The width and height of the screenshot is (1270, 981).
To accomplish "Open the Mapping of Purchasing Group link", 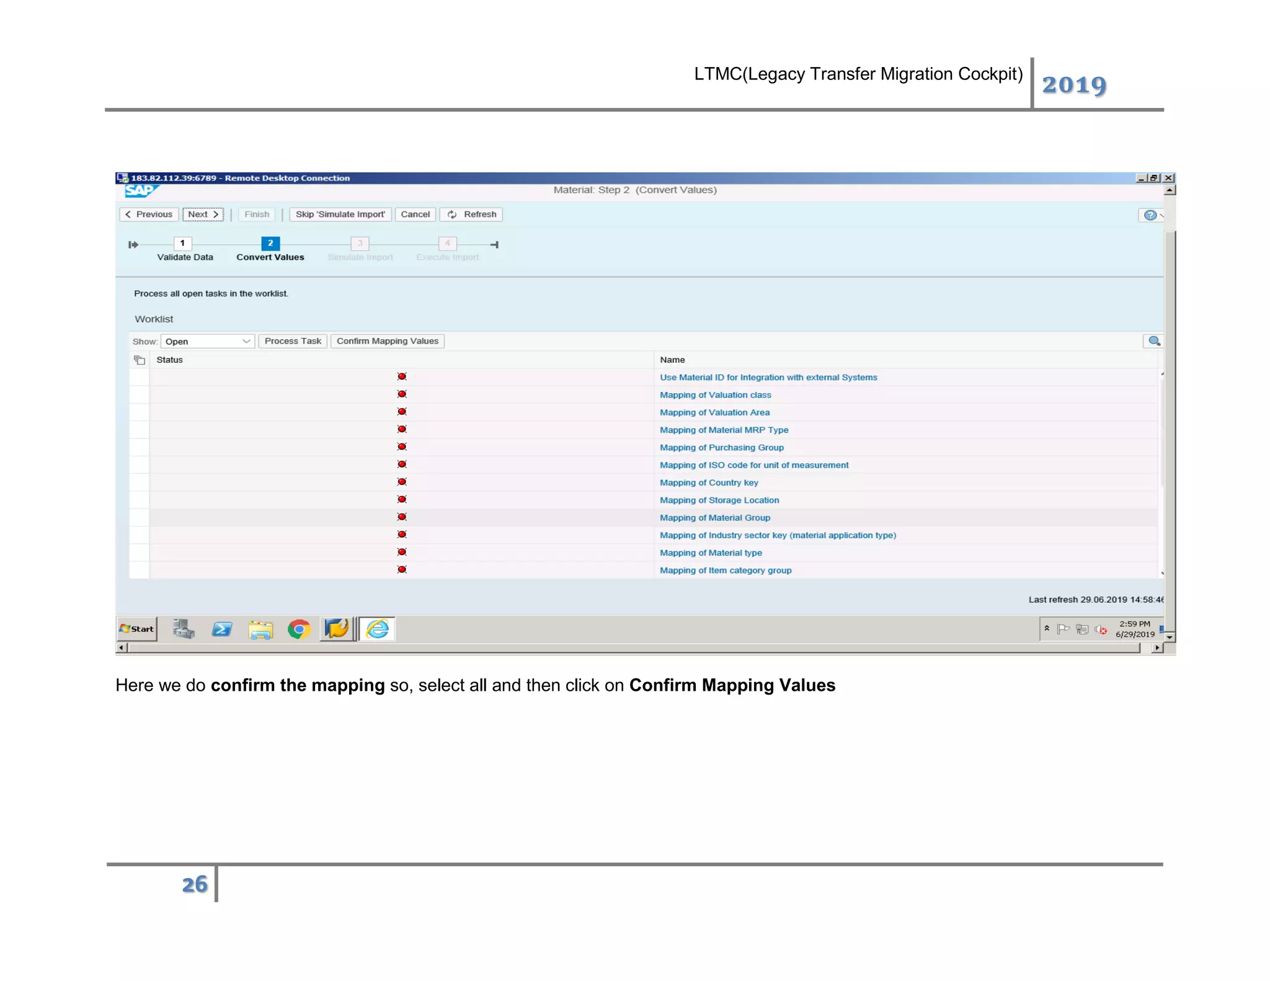I will click(x=721, y=448).
